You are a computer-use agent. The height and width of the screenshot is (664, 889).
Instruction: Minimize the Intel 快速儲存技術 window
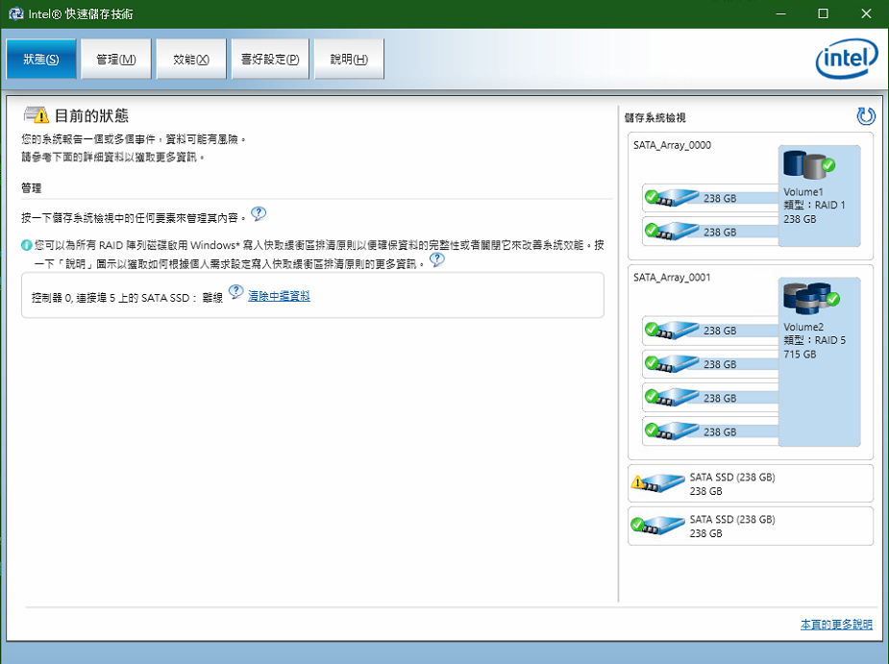point(780,13)
